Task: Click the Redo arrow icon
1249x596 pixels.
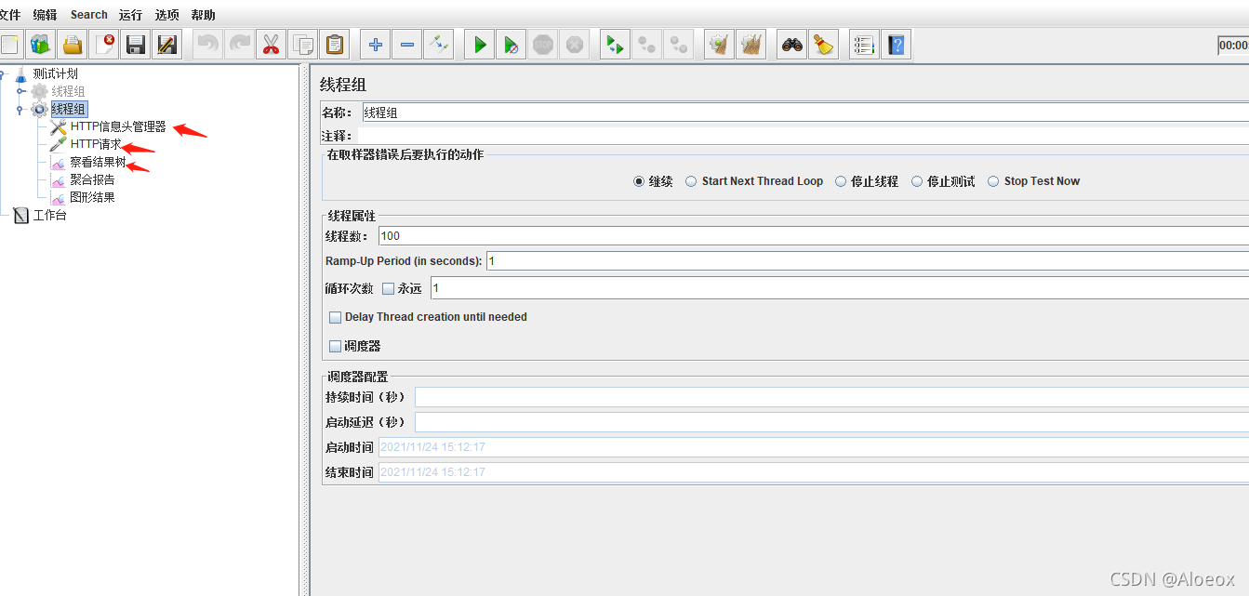Action: pyautogui.click(x=240, y=44)
